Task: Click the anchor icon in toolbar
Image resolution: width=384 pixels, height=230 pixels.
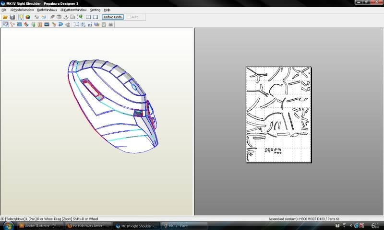Action: [x=66, y=17]
